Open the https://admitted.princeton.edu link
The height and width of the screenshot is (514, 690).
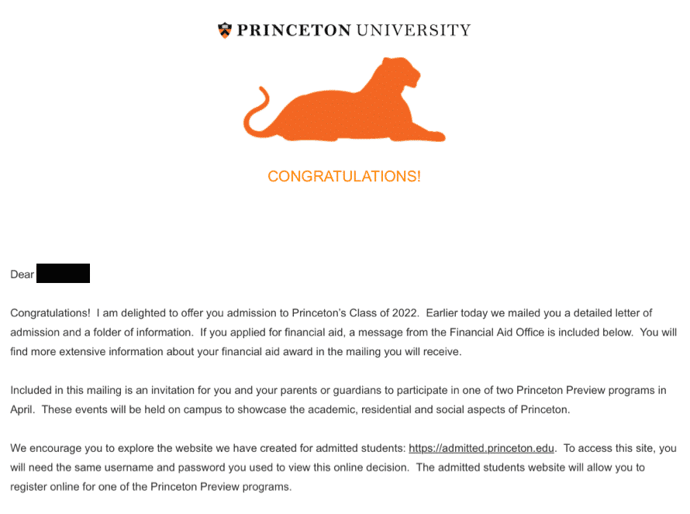481,448
